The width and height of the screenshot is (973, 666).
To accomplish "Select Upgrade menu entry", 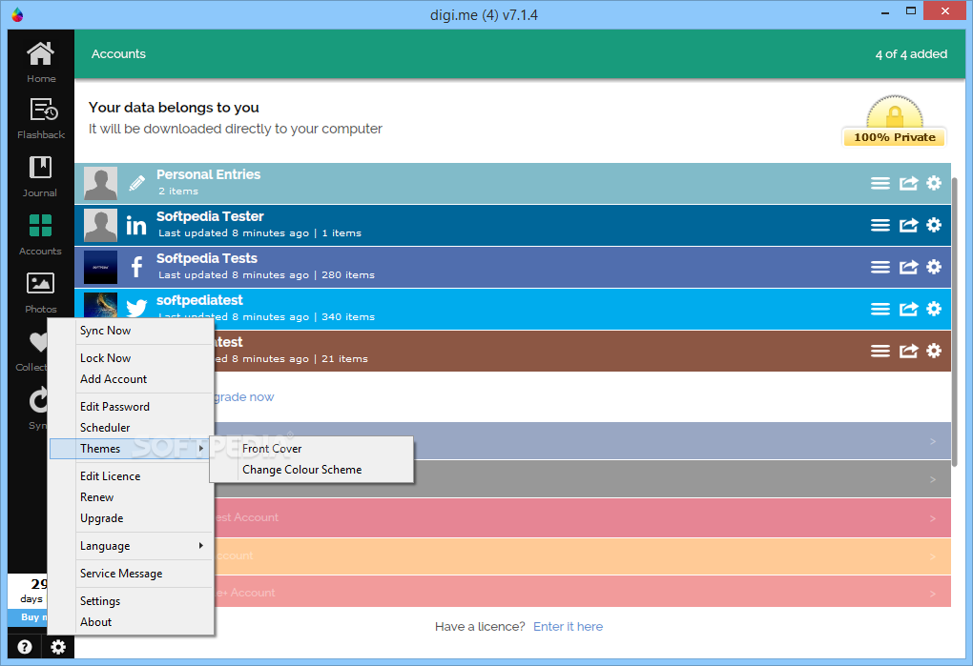I will (101, 518).
